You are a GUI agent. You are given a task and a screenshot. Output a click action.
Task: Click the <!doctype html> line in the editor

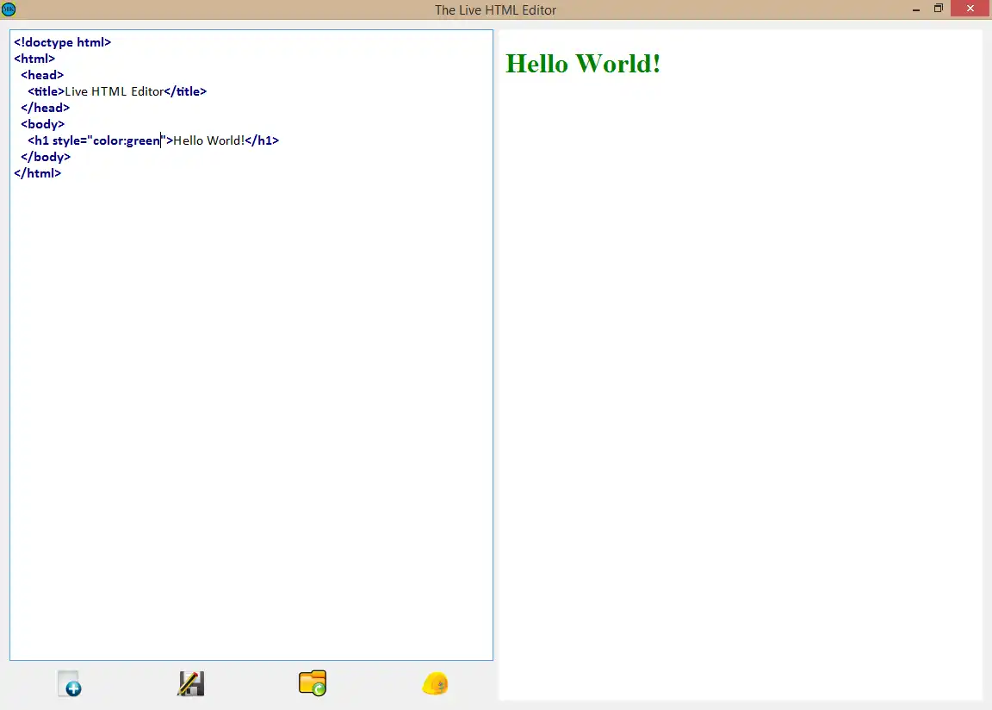click(63, 42)
